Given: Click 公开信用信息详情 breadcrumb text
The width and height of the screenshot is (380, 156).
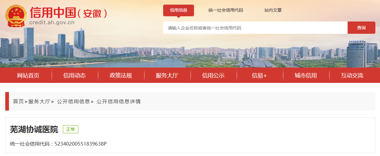Looking at the screenshot, I should coord(119,101).
